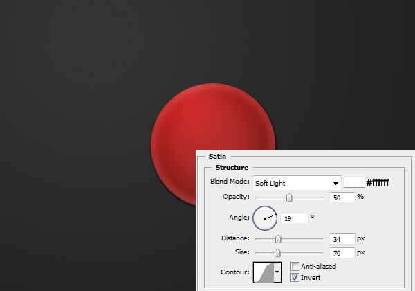
Task: Click the Size slider handle
Action: 277,253
